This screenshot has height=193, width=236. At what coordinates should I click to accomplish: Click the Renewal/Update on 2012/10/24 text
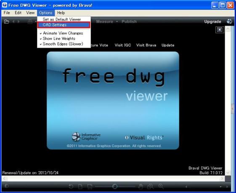(x=30, y=173)
